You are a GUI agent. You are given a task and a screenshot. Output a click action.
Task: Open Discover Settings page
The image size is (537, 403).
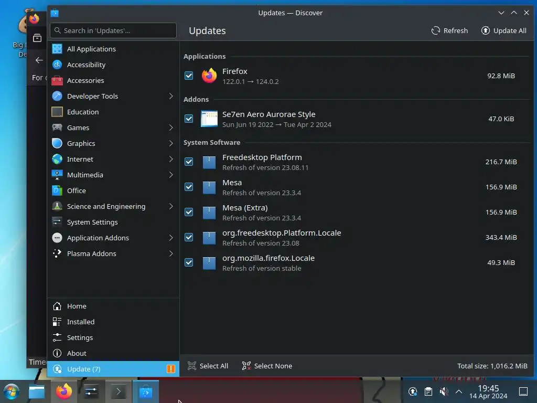(113, 338)
